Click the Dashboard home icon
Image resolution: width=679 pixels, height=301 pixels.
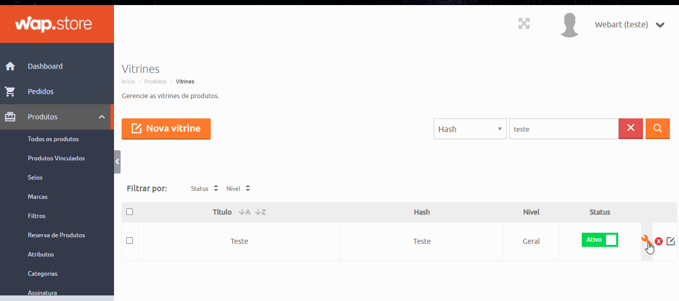[x=10, y=66]
